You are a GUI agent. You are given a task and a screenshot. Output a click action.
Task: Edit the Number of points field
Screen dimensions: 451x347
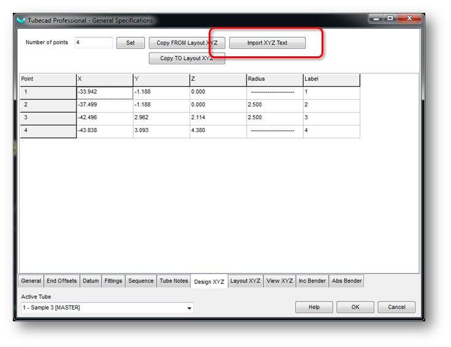pos(93,43)
